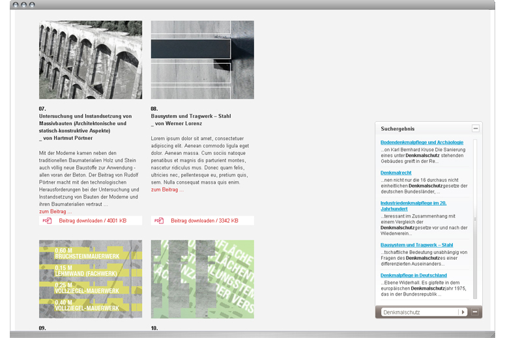Submit search with the arrow button

tap(463, 312)
